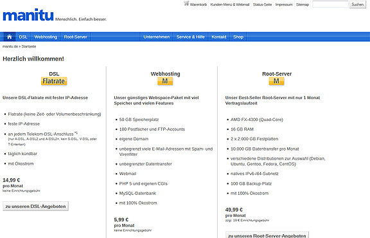Click 'mit Ökostrom' DSL list item
This screenshot has height=238, width=370.
(x=21, y=163)
